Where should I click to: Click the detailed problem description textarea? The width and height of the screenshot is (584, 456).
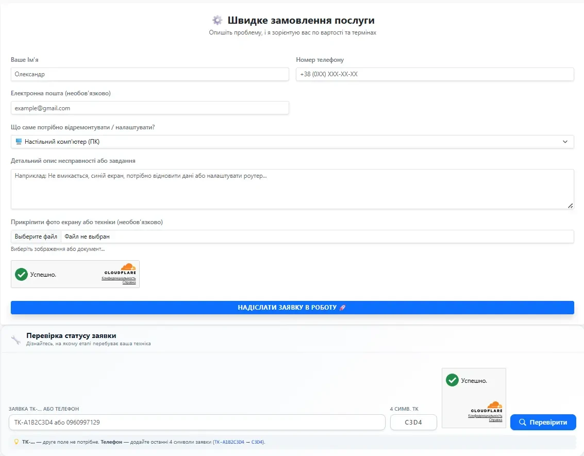point(292,189)
